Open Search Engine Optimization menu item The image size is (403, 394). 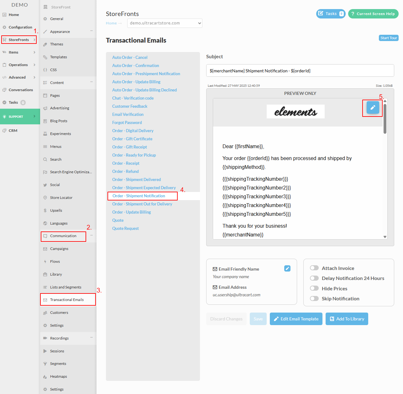(68, 172)
